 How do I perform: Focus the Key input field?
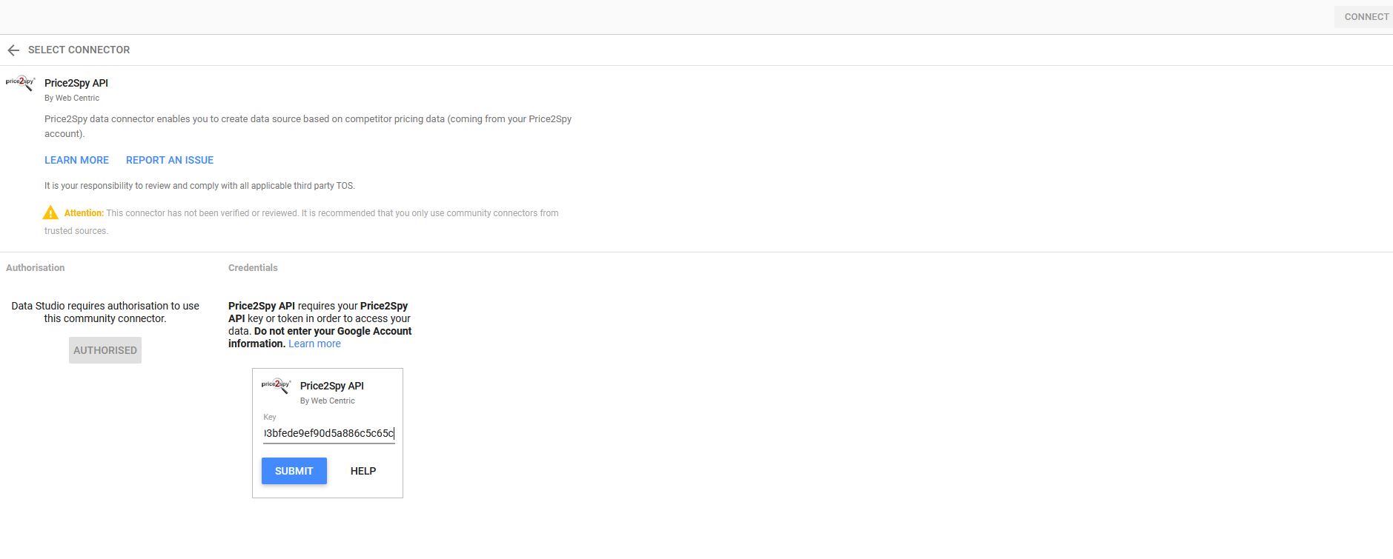[x=329, y=433]
